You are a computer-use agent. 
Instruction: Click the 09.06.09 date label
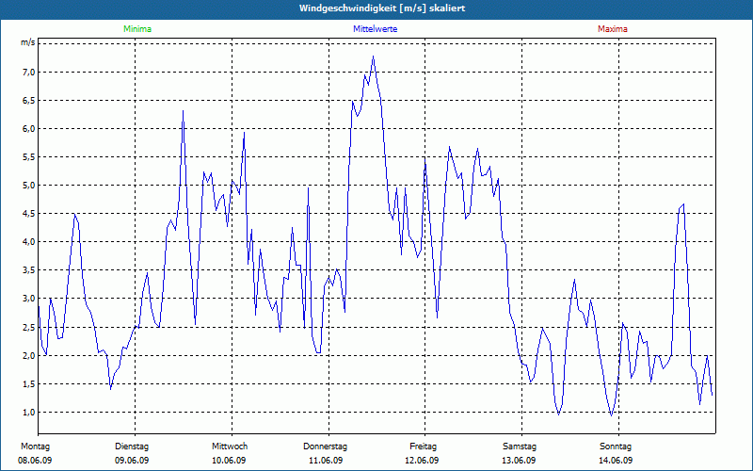coord(132,461)
